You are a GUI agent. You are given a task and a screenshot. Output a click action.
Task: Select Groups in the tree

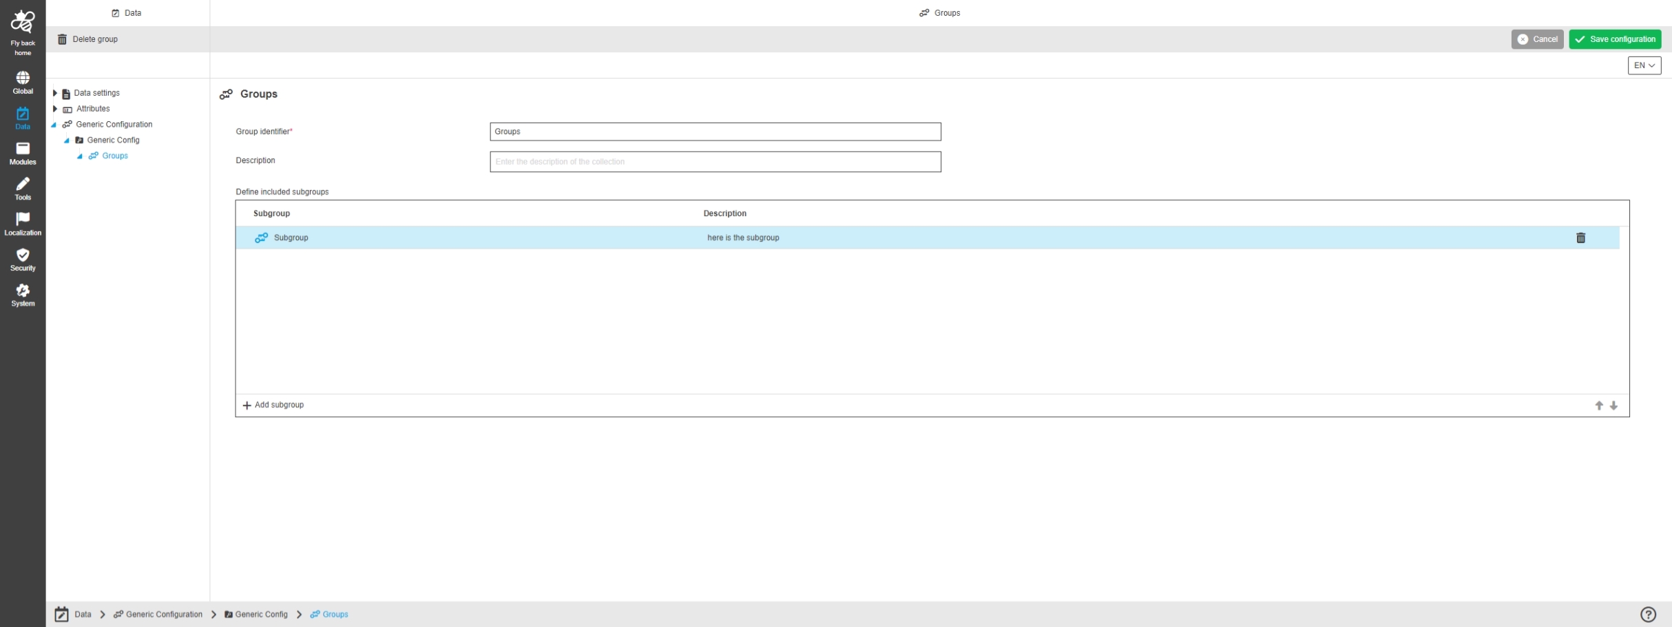coord(115,156)
